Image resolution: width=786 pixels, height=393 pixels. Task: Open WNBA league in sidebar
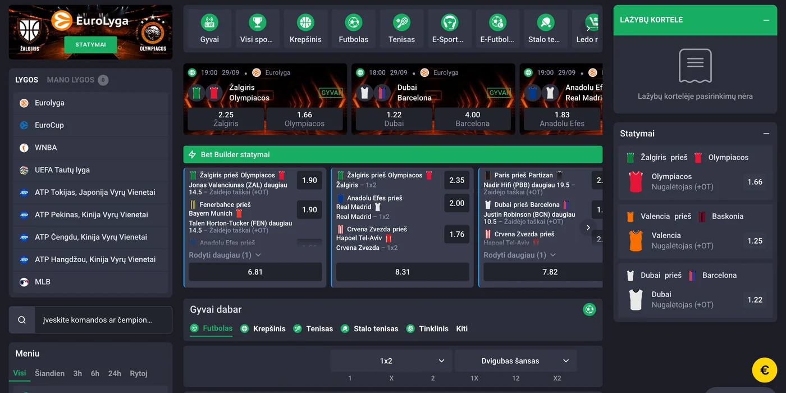click(x=91, y=148)
